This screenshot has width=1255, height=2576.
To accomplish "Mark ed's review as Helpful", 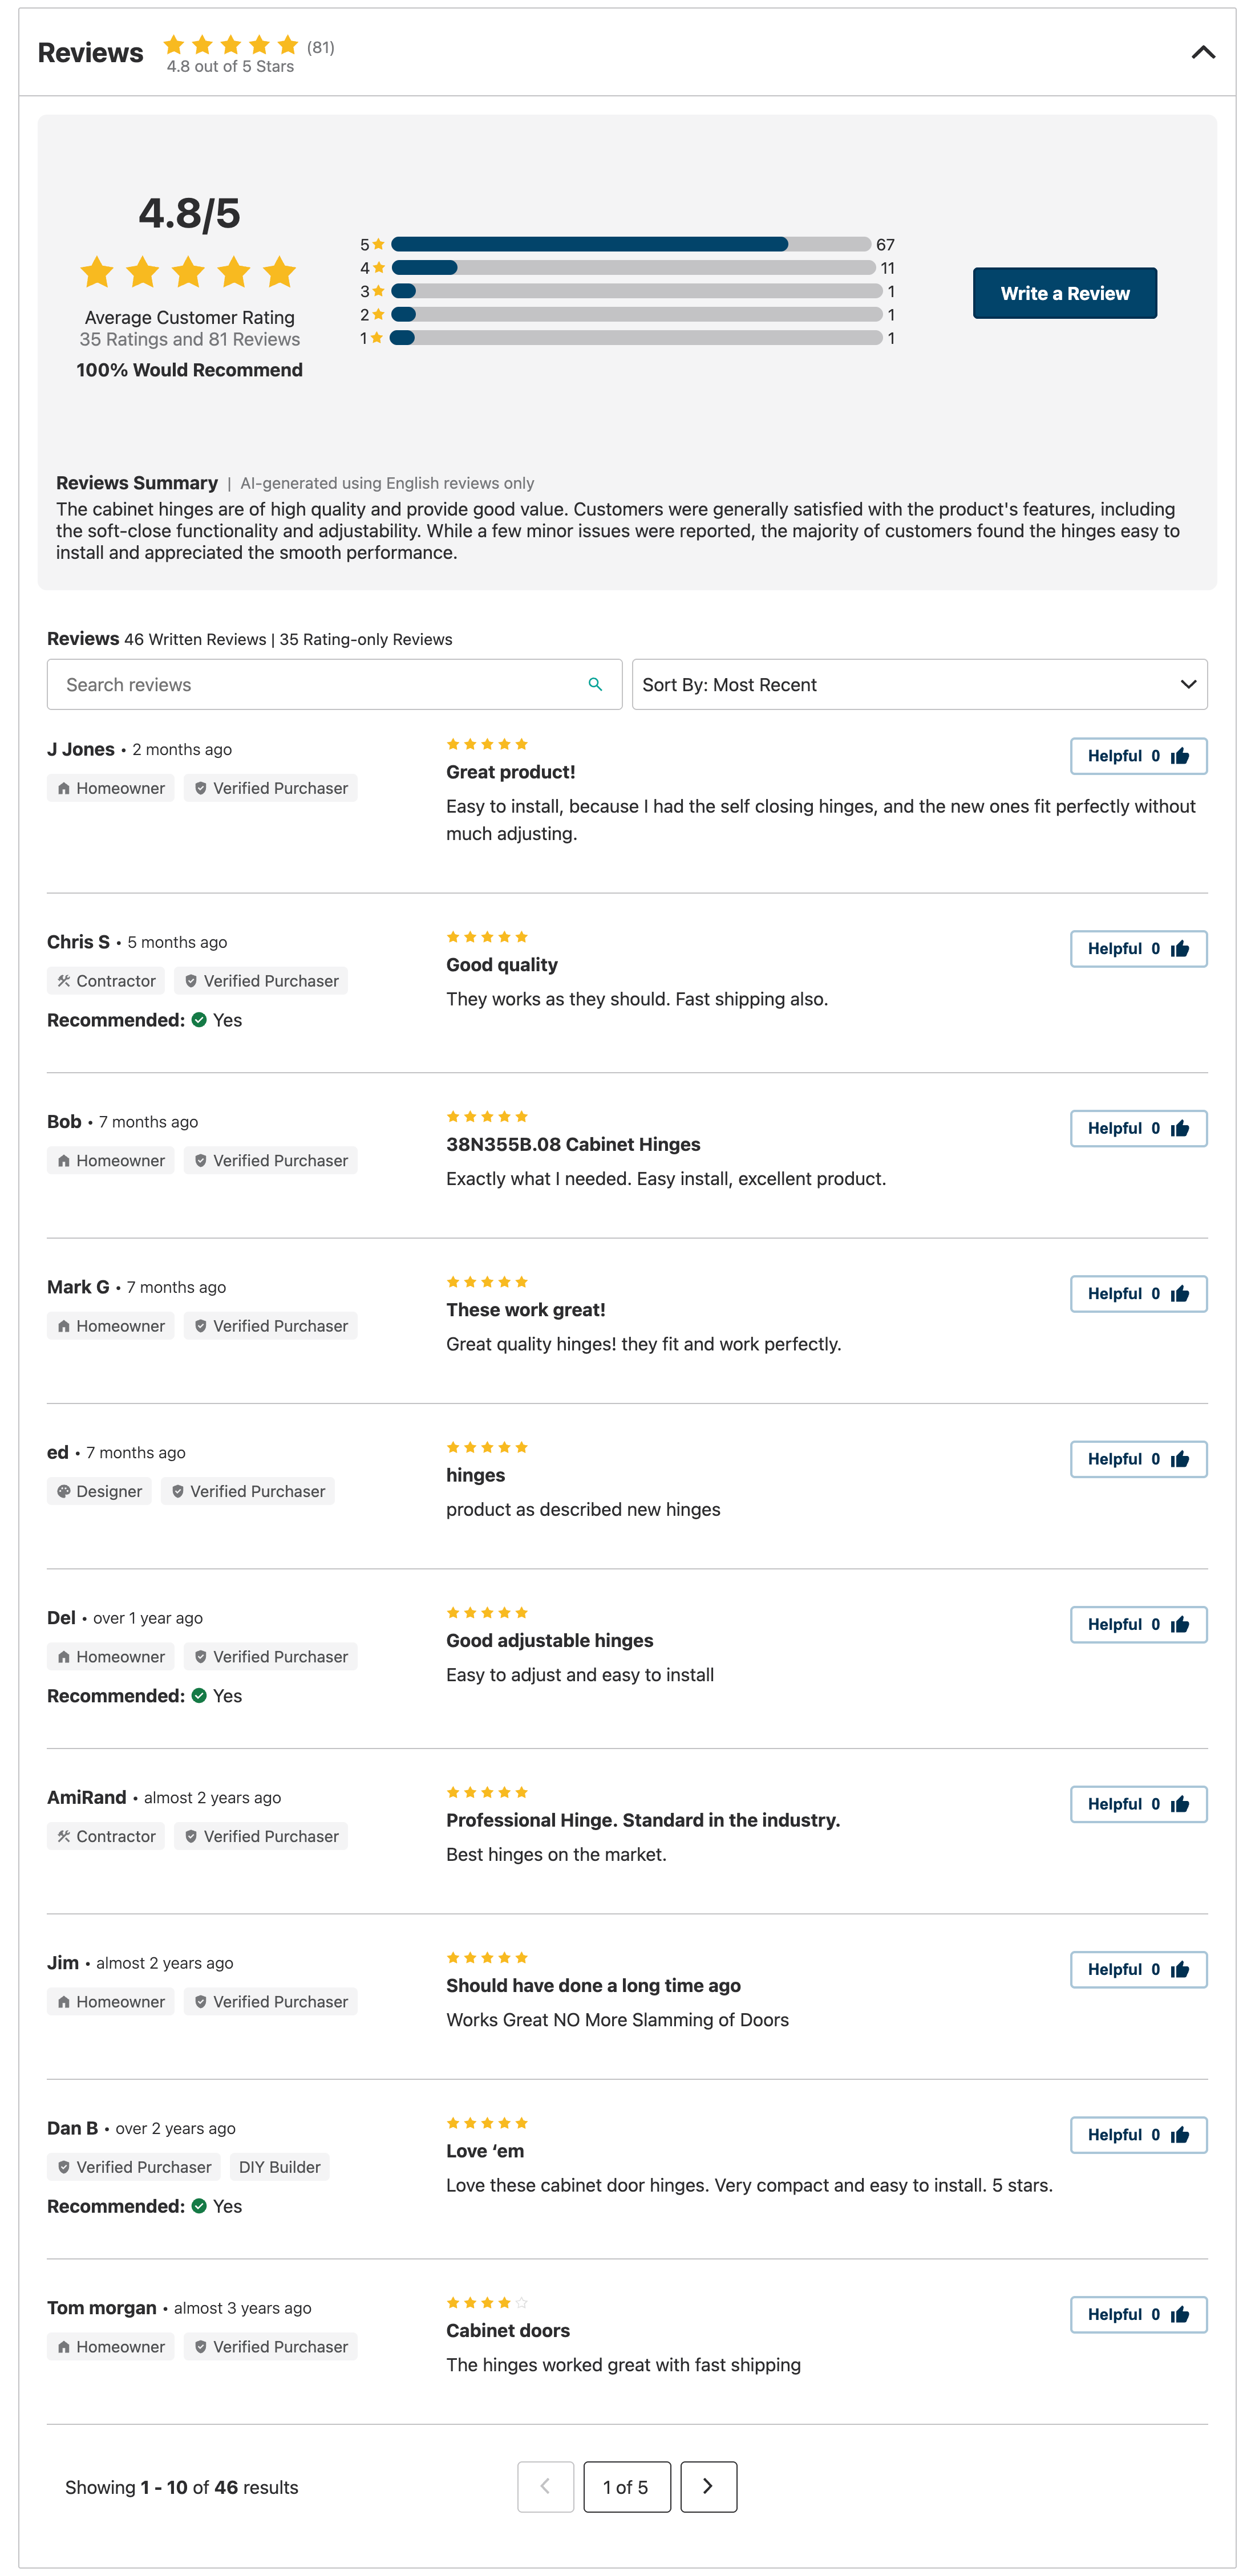I will (1137, 1459).
